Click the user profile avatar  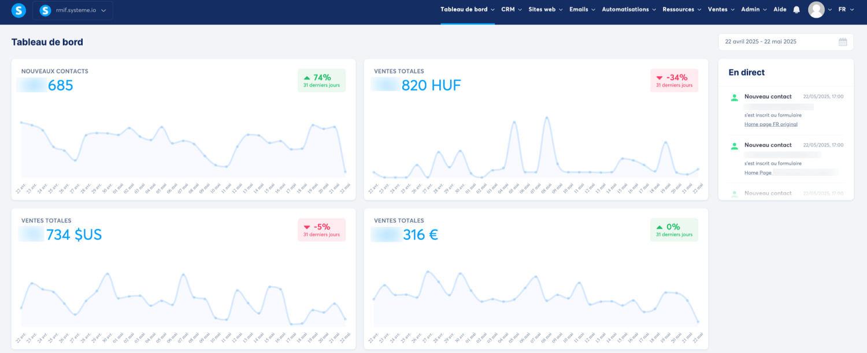pos(816,10)
